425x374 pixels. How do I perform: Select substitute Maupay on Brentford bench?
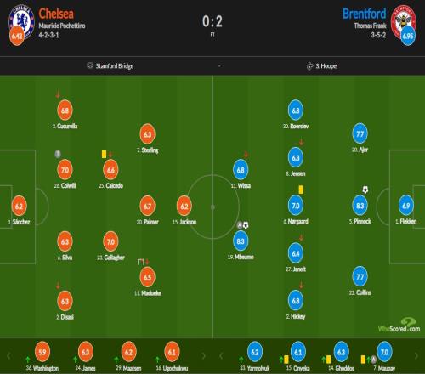[x=384, y=352]
